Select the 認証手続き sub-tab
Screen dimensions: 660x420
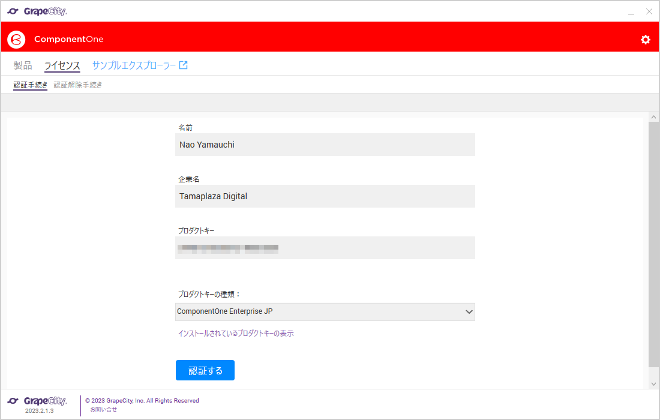pos(31,85)
